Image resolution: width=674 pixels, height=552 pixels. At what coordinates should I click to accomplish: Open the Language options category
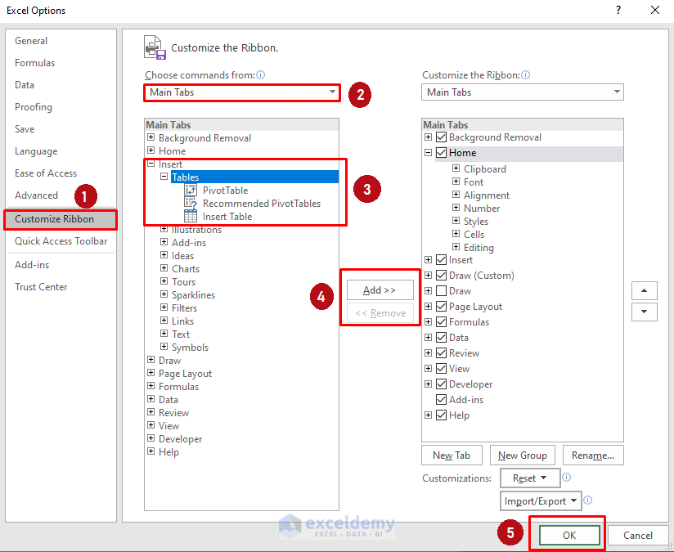point(36,151)
